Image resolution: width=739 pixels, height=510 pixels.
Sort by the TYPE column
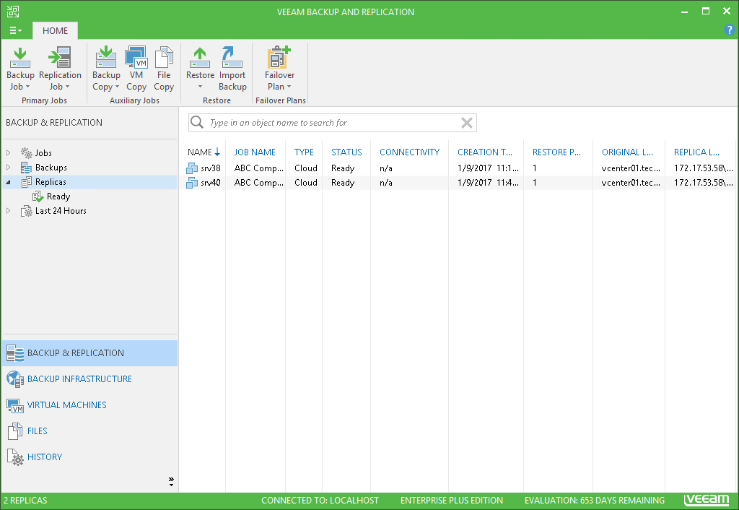(304, 152)
